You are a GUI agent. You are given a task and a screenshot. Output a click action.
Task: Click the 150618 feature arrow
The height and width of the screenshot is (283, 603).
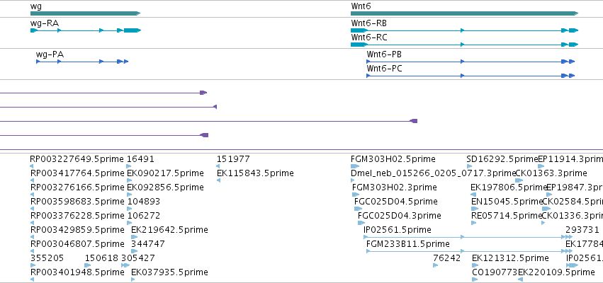pos(88,265)
